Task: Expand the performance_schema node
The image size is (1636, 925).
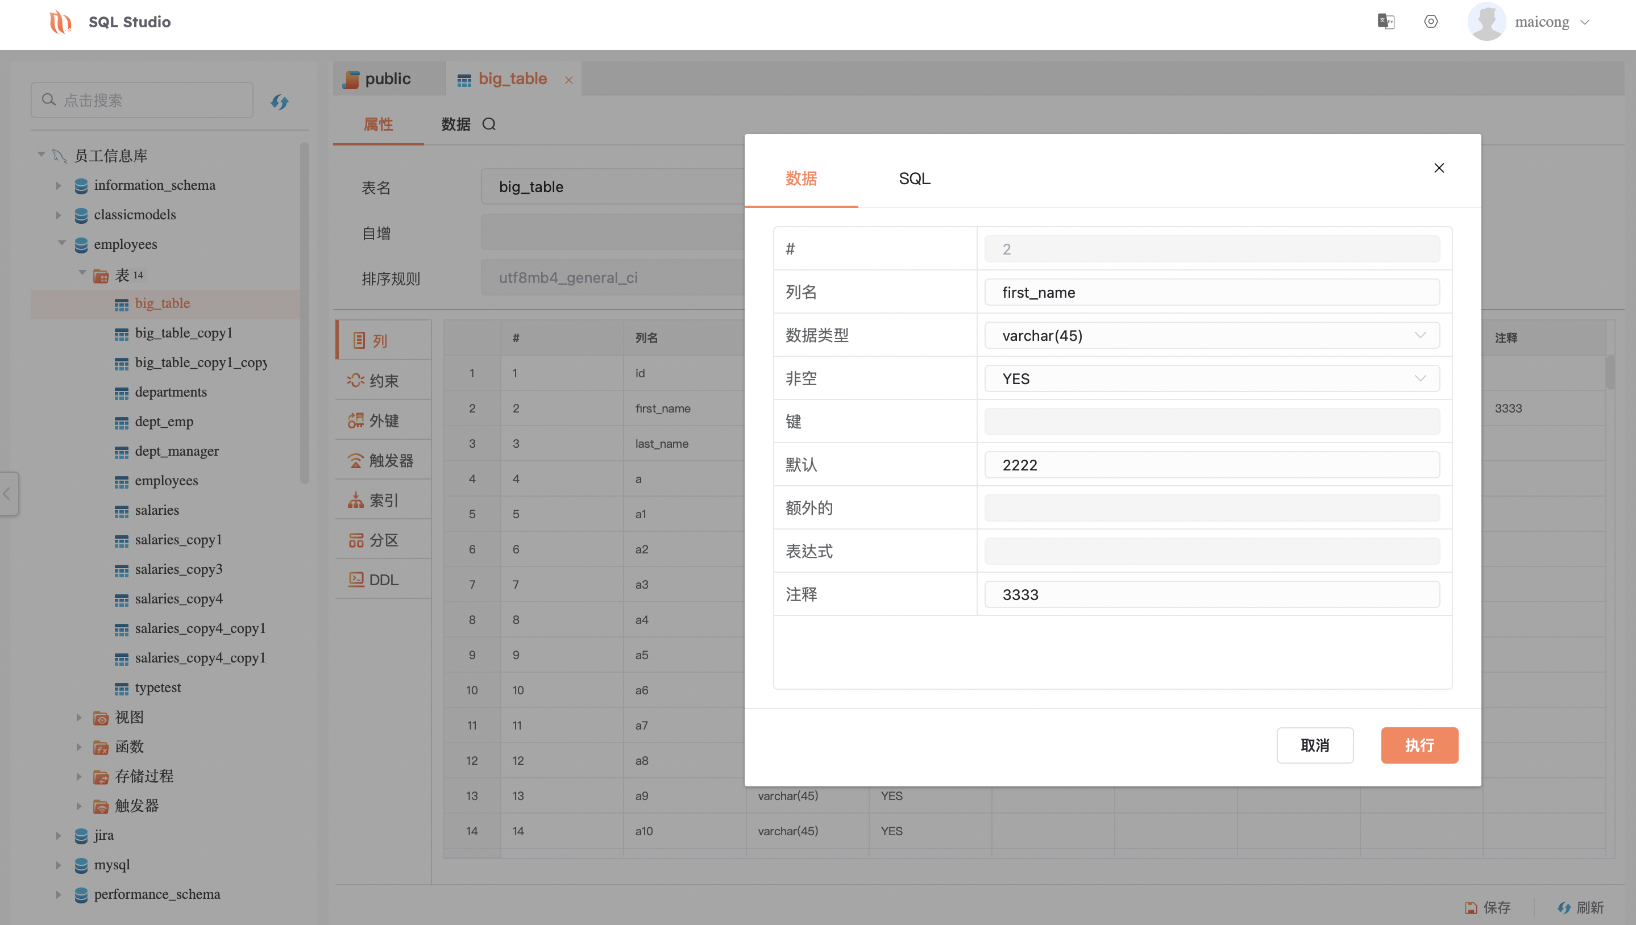Action: click(59, 895)
